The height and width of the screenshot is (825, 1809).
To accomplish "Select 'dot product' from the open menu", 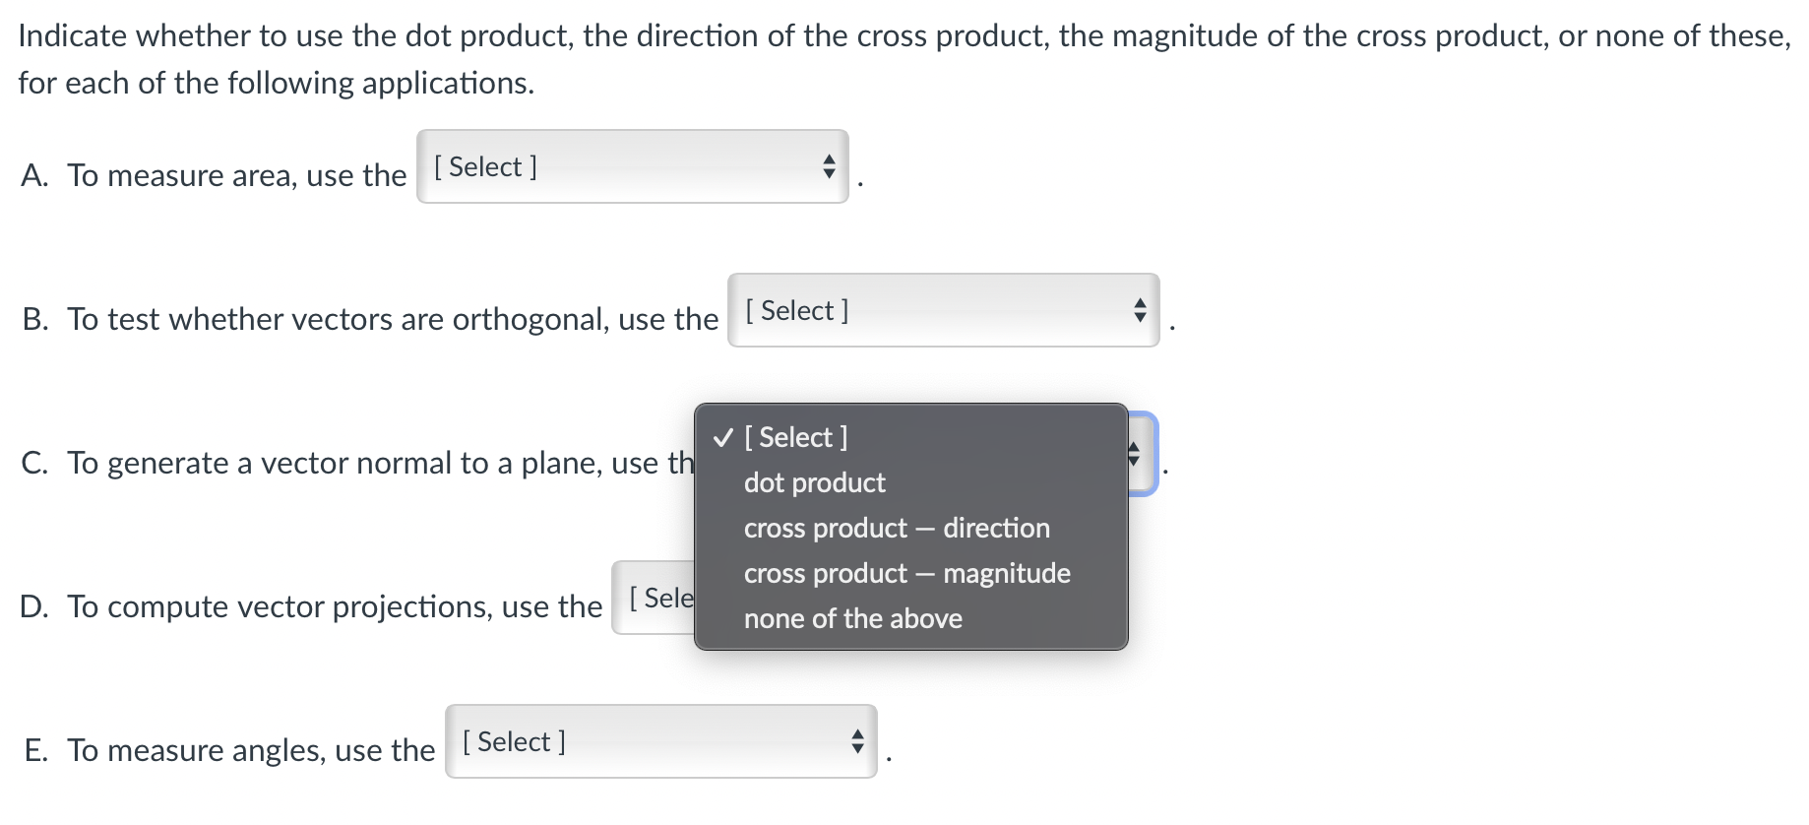I will pyautogui.click(x=813, y=482).
